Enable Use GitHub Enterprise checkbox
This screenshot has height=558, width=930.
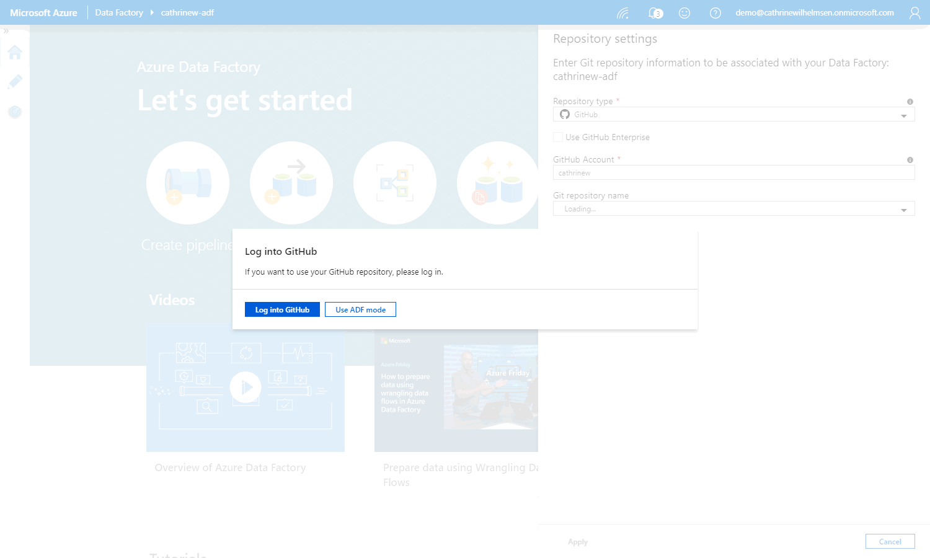(558, 137)
